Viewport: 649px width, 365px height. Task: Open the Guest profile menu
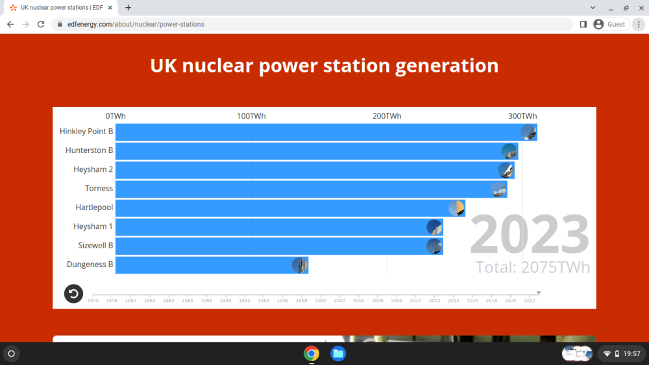click(611, 25)
